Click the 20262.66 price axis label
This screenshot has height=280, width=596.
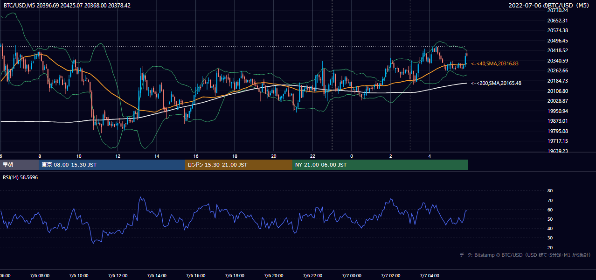click(557, 70)
